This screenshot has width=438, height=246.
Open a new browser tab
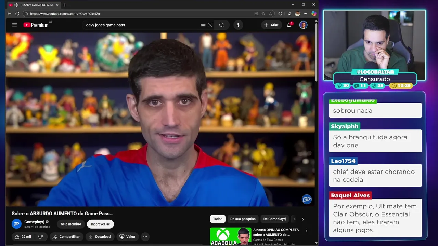coord(65,5)
